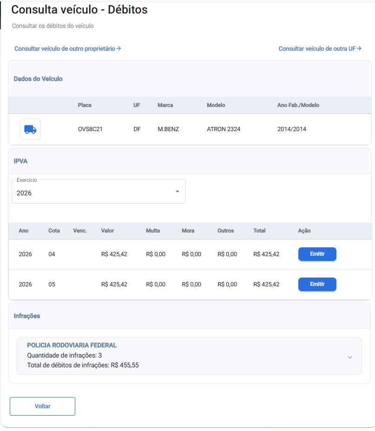Image resolution: width=375 pixels, height=431 pixels.
Task: Click the POLICIA RODOVIARIA FEDERAL heading
Action: coord(72,345)
